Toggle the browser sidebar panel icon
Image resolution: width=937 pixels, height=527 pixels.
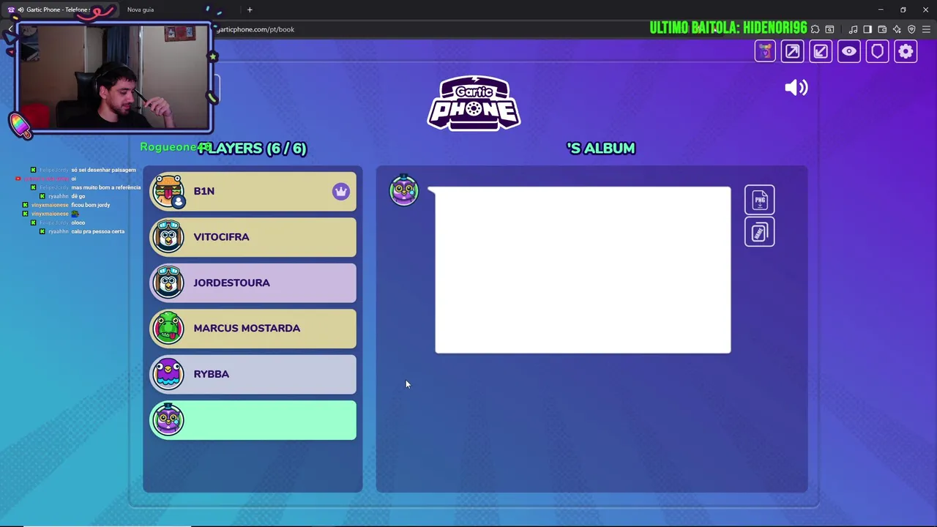point(867,29)
